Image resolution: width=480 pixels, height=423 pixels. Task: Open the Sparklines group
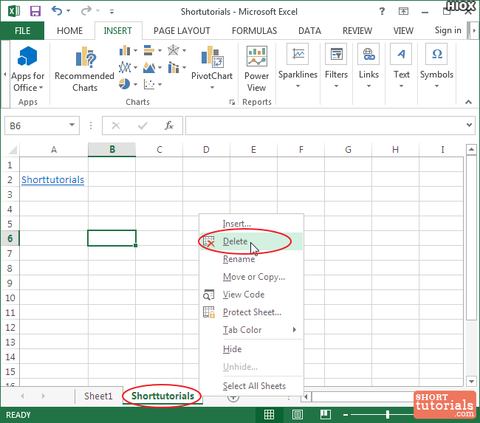298,66
